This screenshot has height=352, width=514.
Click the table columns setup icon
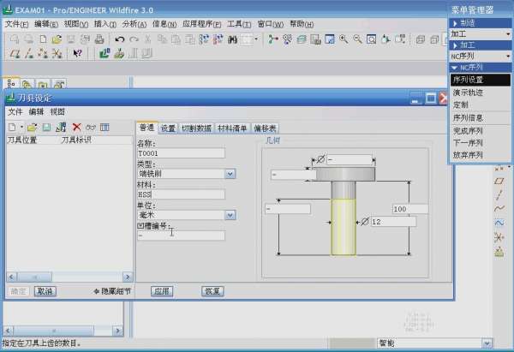click(105, 127)
